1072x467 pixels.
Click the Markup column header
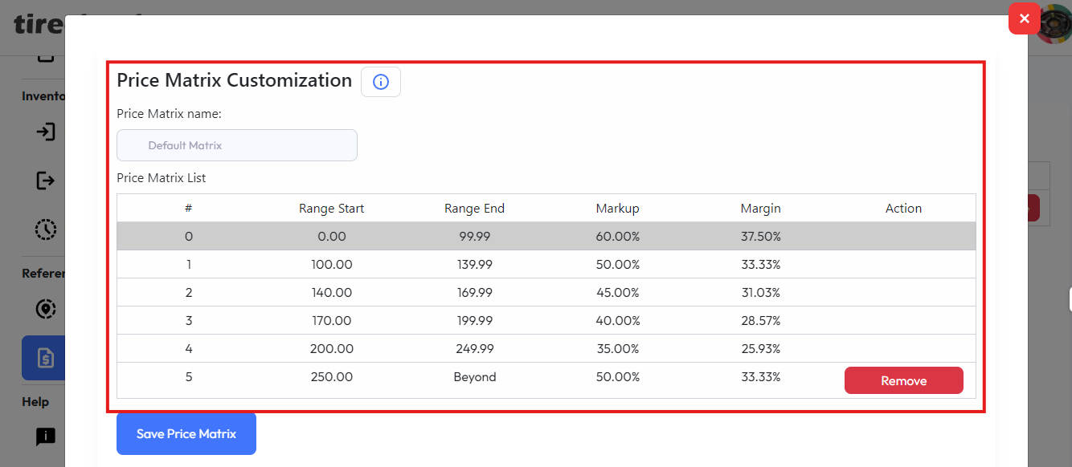(617, 209)
